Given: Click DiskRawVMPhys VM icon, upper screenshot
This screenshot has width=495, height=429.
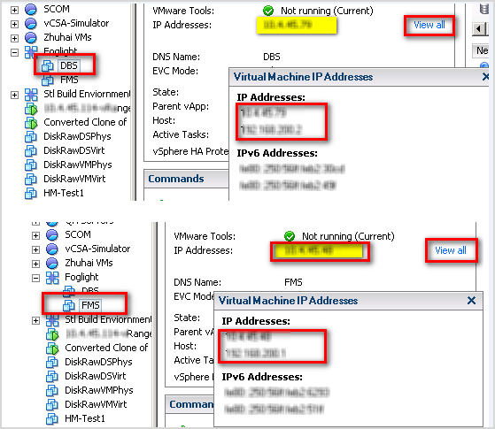Looking at the screenshot, I should (x=31, y=165).
